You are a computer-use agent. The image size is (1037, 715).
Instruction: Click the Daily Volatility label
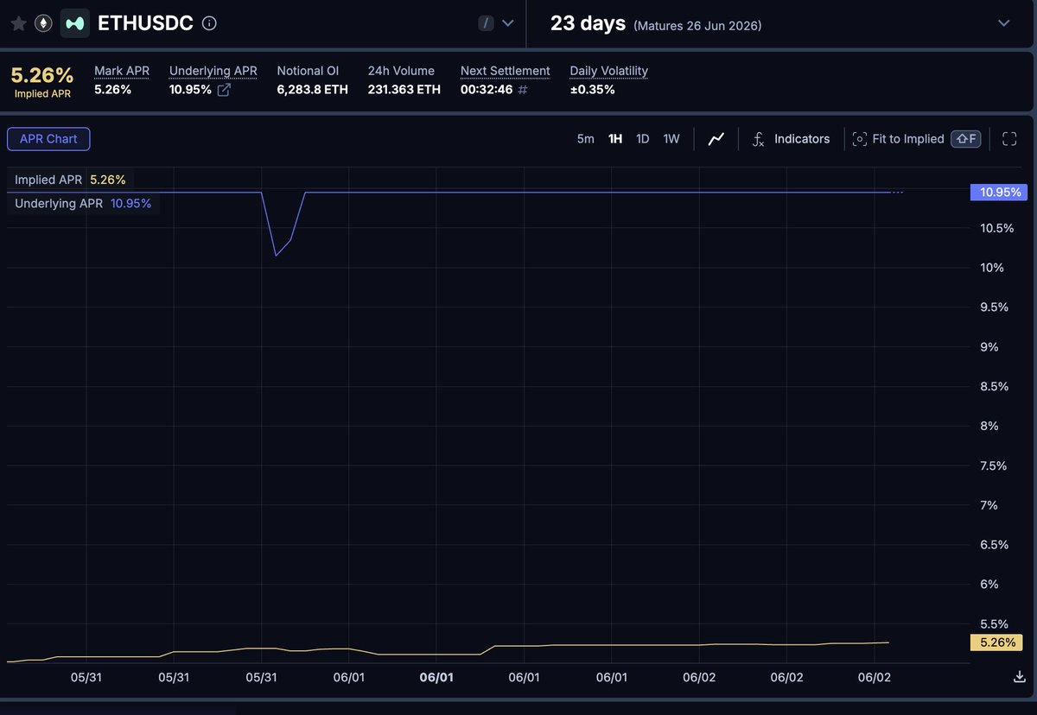pos(609,71)
